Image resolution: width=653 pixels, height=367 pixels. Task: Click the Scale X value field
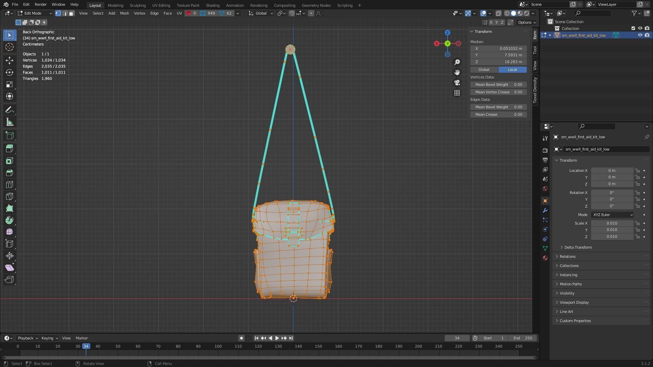coord(612,223)
